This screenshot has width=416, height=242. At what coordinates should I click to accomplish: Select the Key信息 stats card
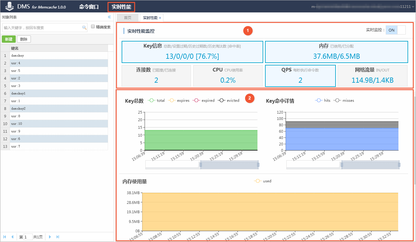click(x=192, y=52)
